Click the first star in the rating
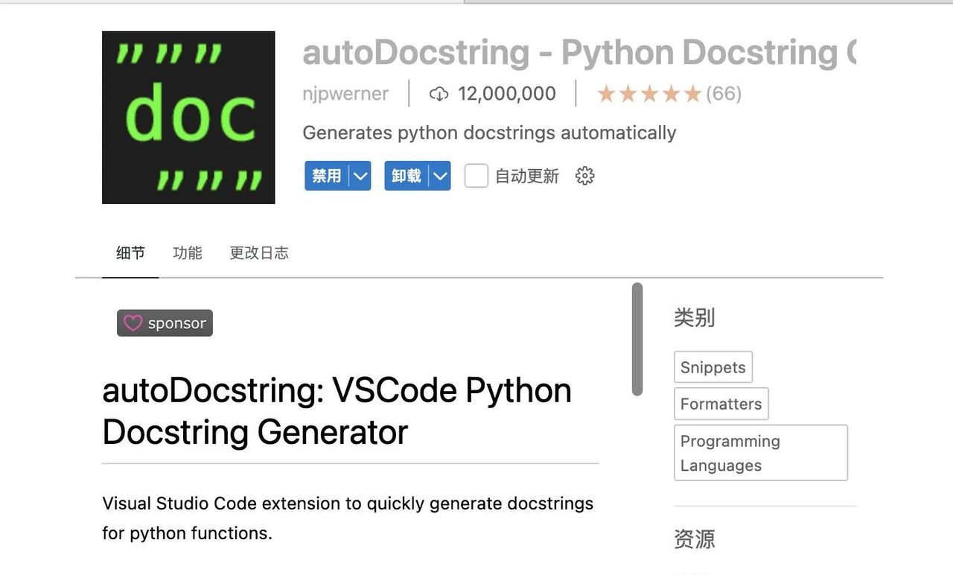Screen dimensions: 953x575 [607, 94]
